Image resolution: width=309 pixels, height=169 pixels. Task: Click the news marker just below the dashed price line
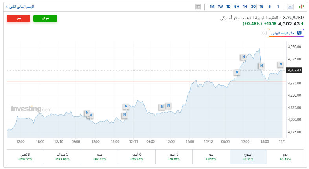click(237, 72)
